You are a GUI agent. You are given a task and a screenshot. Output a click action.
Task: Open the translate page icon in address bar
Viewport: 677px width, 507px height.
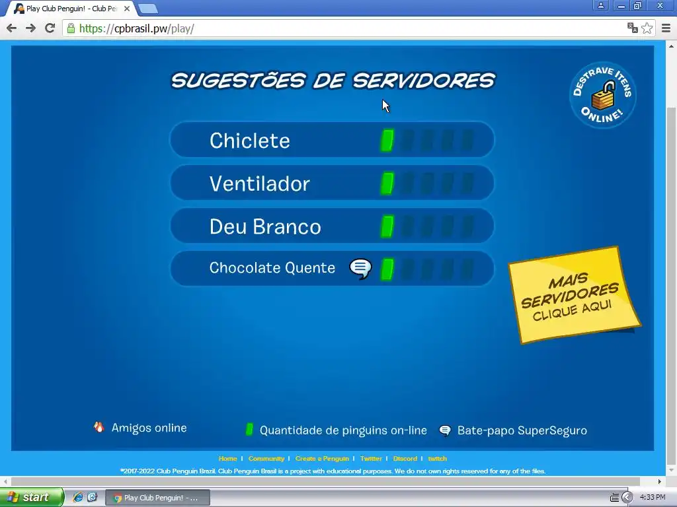point(633,28)
